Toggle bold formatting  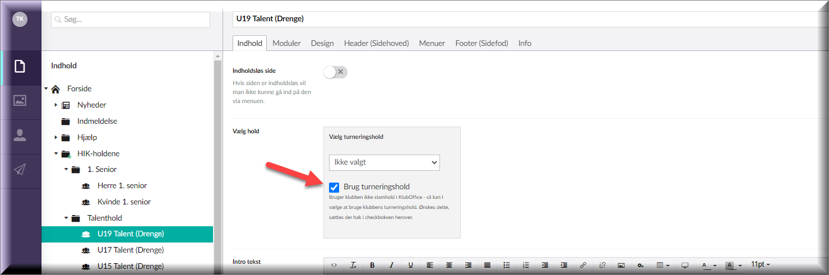pos(372,265)
